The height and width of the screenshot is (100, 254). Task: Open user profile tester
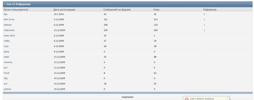7,57
